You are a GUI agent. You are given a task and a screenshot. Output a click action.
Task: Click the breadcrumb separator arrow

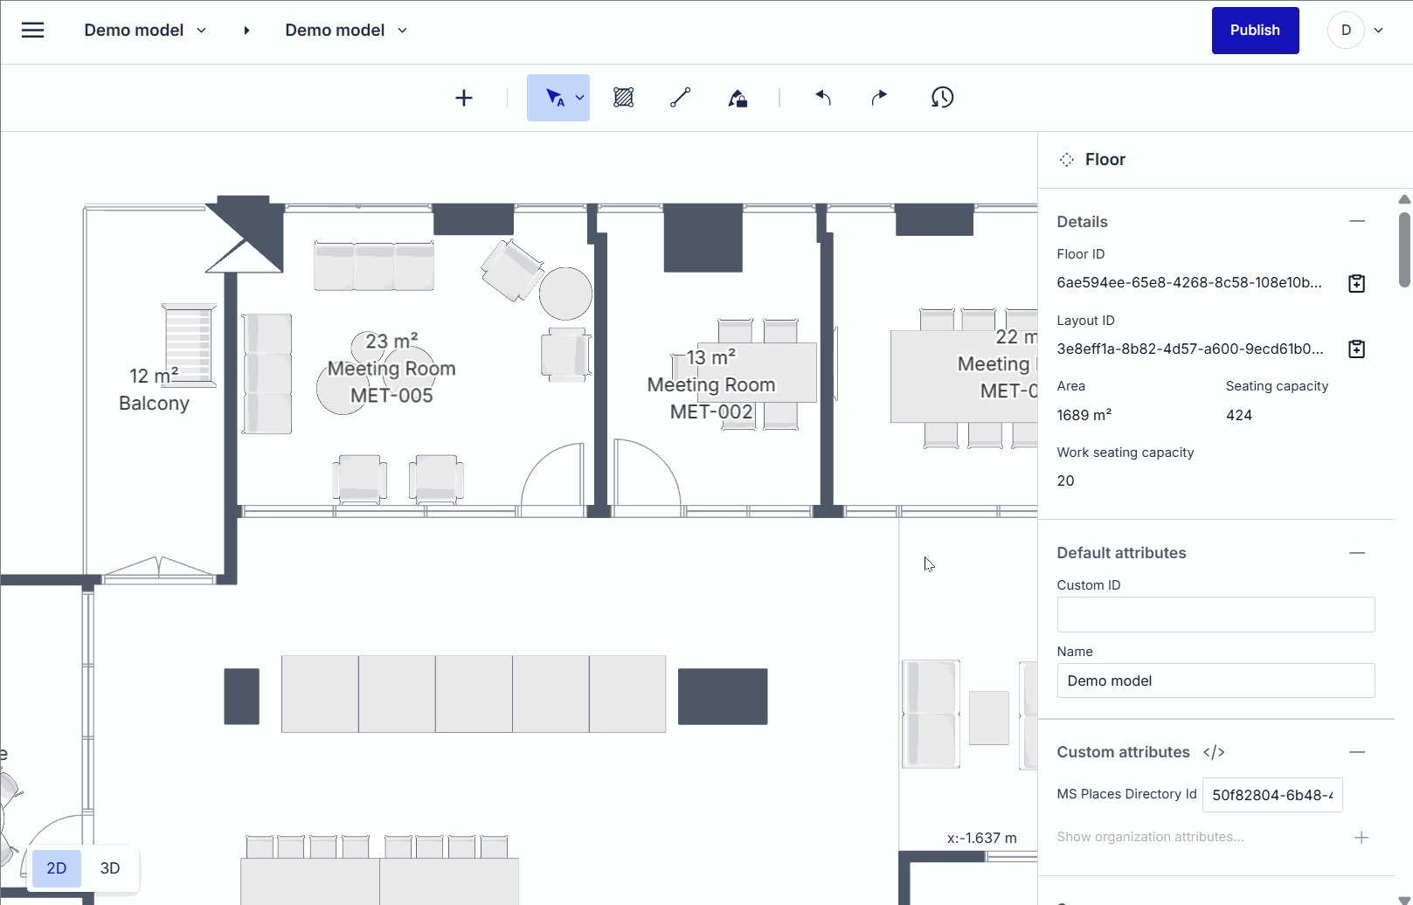[246, 31]
